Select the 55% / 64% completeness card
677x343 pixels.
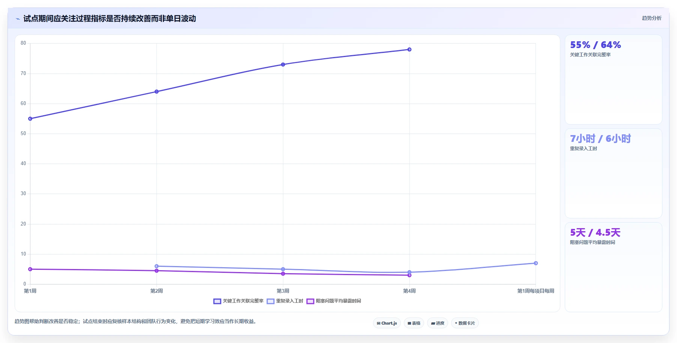[614, 80]
